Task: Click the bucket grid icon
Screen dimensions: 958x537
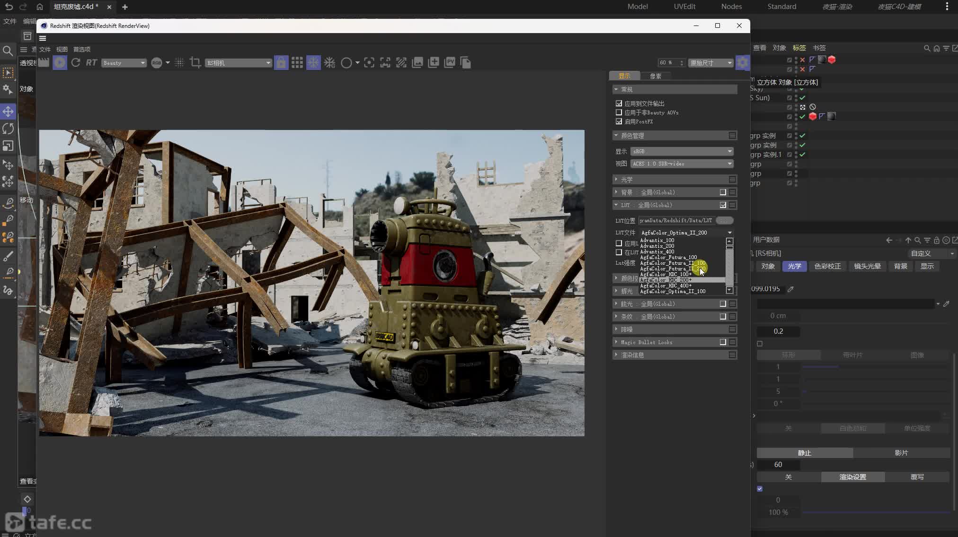Action: coord(297,62)
